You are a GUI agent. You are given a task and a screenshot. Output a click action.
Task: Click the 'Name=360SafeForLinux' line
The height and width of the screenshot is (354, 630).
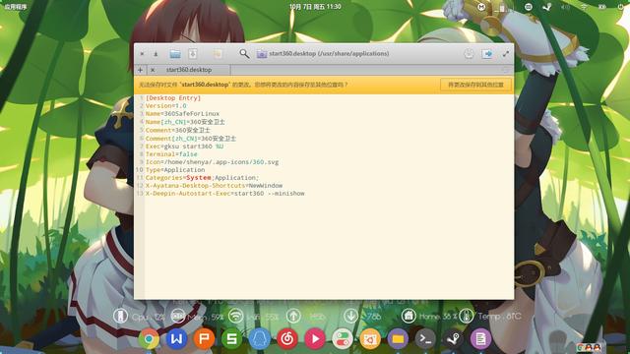[x=182, y=114]
